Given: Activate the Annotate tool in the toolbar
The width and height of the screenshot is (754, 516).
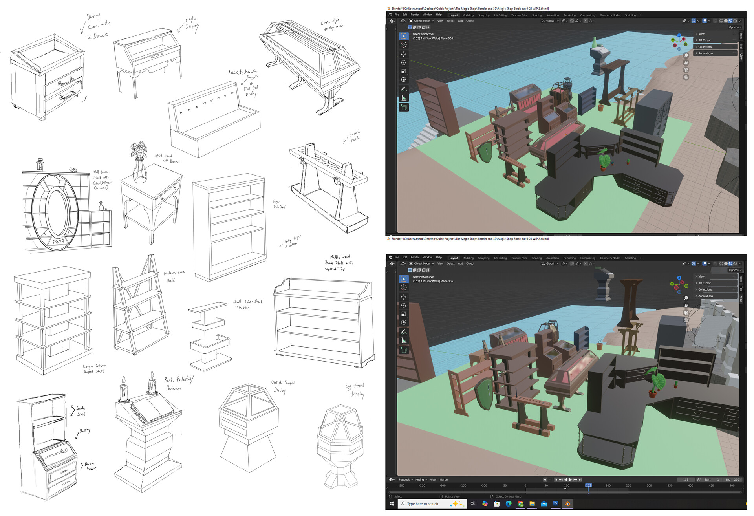Looking at the screenshot, I should pos(404,88).
